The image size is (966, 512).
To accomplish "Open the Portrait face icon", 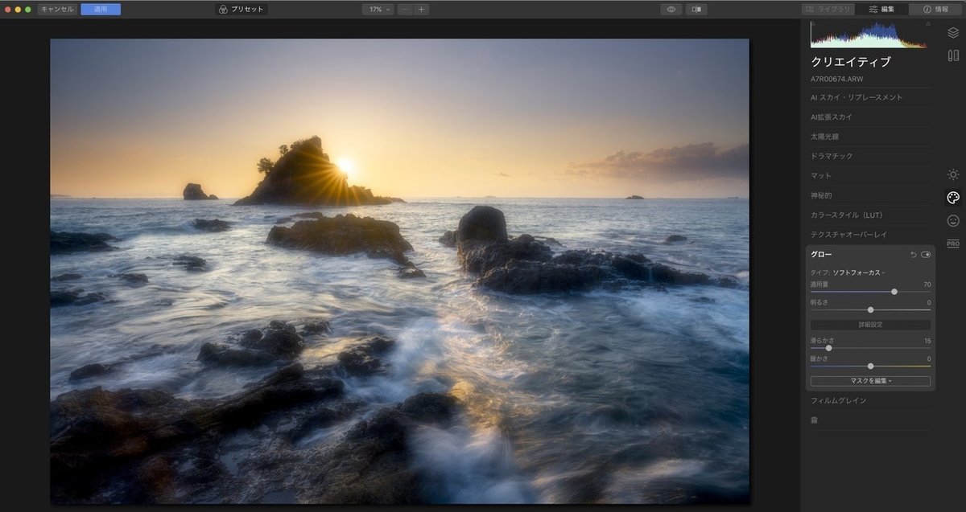I will (953, 220).
